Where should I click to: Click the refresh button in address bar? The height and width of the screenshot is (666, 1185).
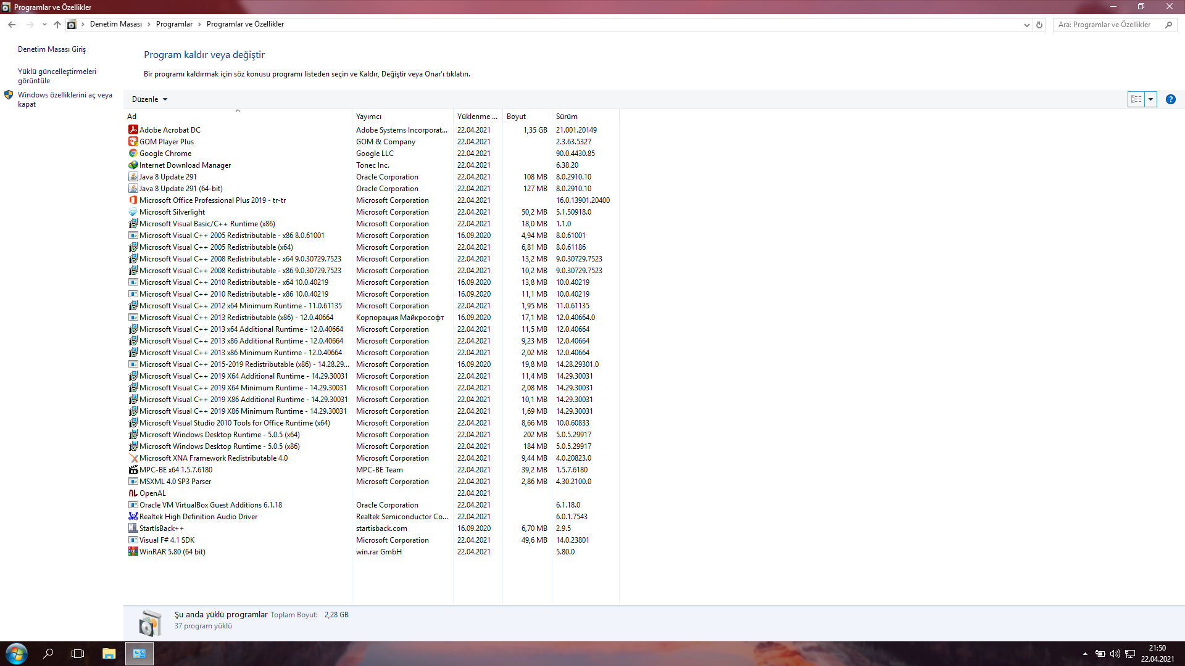click(x=1039, y=25)
